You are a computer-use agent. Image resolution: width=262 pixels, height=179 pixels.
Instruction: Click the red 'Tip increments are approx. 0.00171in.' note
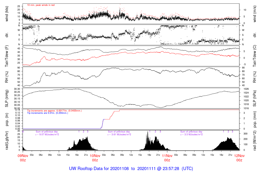tap(54, 111)
